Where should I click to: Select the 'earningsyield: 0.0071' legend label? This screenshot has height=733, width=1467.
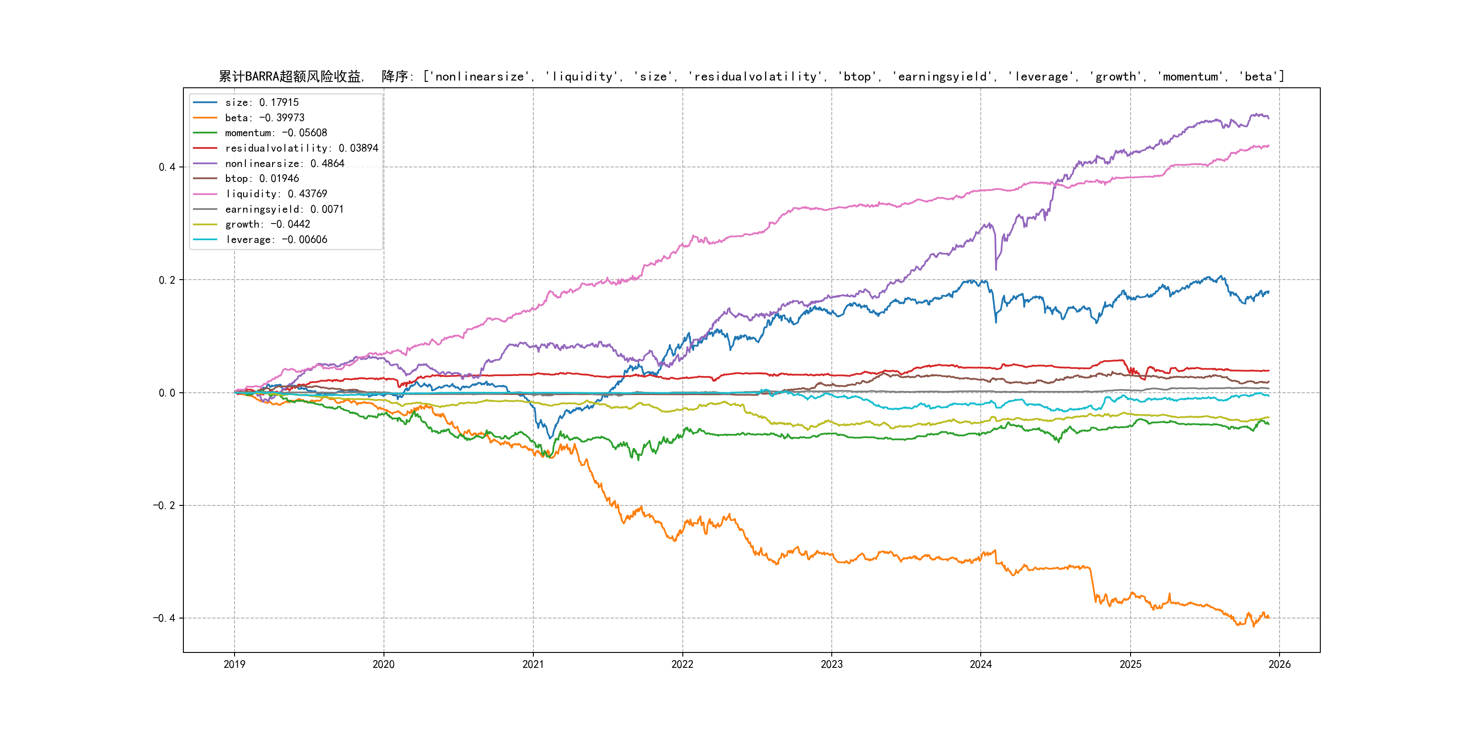tap(284, 209)
